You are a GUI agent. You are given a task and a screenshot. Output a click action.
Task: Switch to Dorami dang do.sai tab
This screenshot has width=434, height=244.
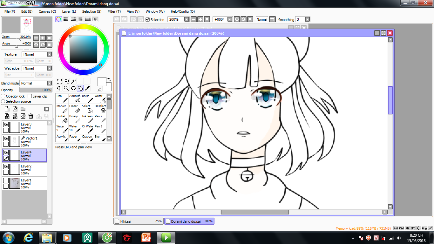(189, 221)
